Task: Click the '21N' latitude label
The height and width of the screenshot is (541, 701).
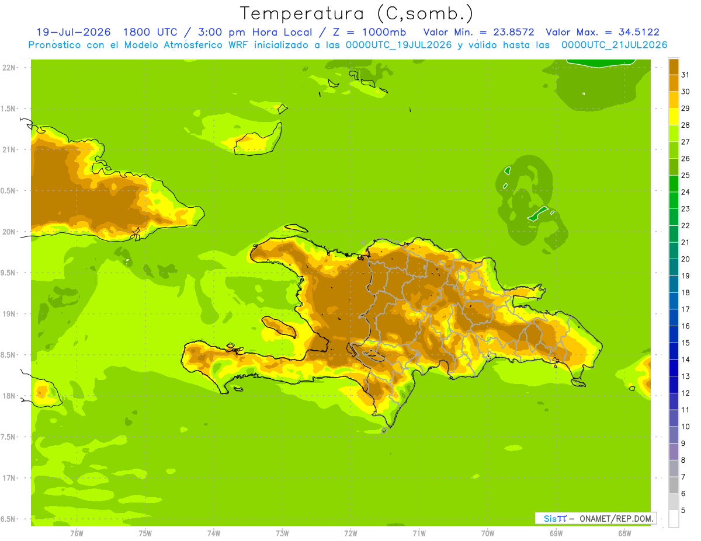Action: (x=9, y=150)
